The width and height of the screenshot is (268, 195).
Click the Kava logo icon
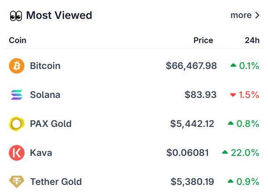coord(17,153)
